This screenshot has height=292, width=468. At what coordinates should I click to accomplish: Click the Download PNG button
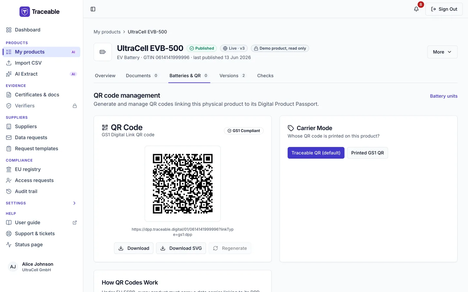(134, 248)
